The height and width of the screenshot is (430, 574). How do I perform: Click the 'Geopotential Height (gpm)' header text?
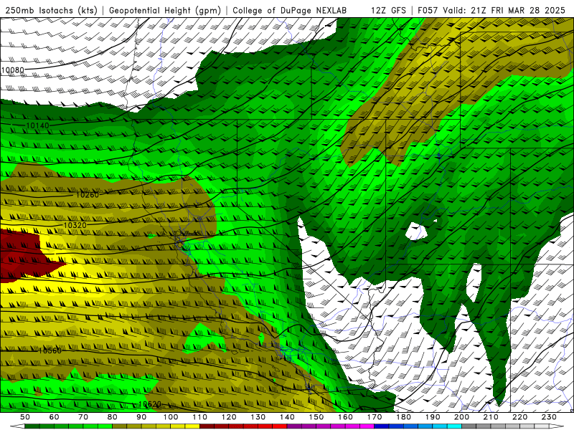tap(165, 10)
